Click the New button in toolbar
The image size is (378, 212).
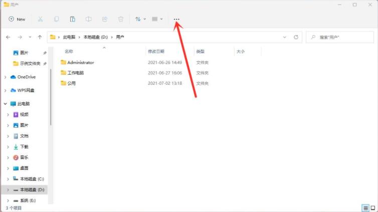(17, 19)
